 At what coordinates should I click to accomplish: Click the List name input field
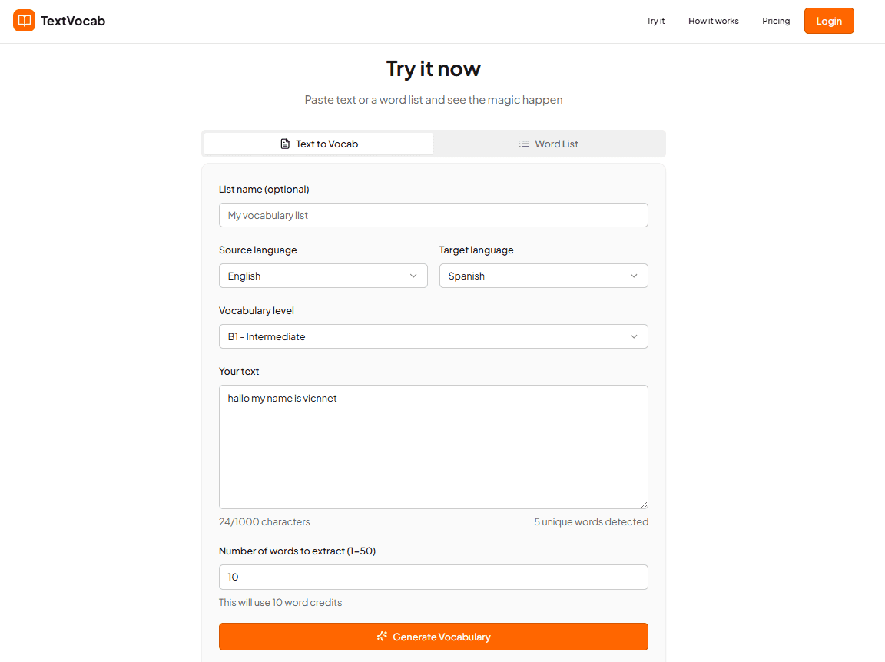click(x=433, y=215)
